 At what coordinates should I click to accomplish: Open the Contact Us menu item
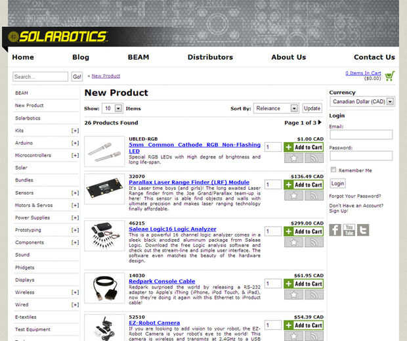coord(374,57)
